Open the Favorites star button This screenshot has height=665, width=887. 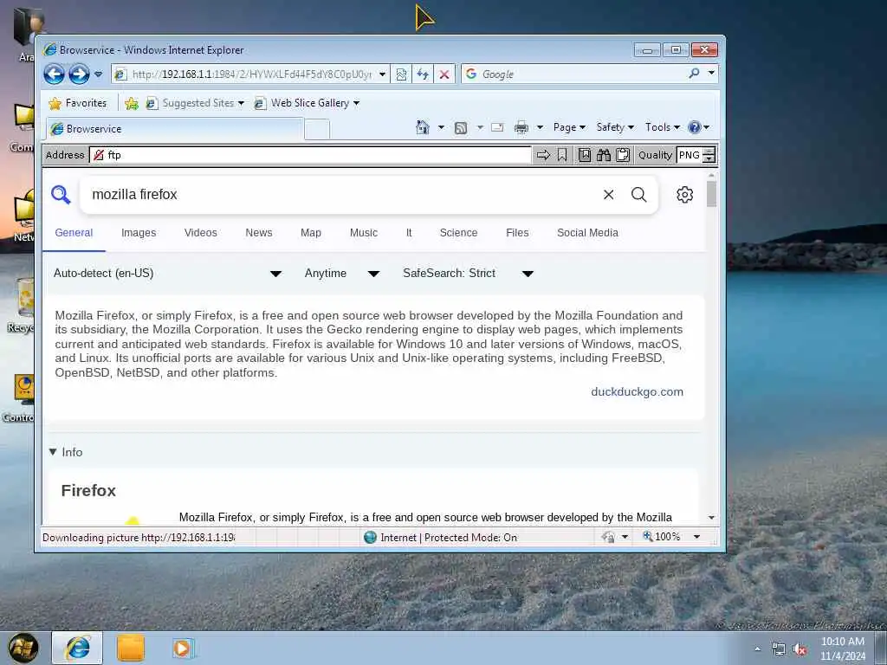pos(78,103)
